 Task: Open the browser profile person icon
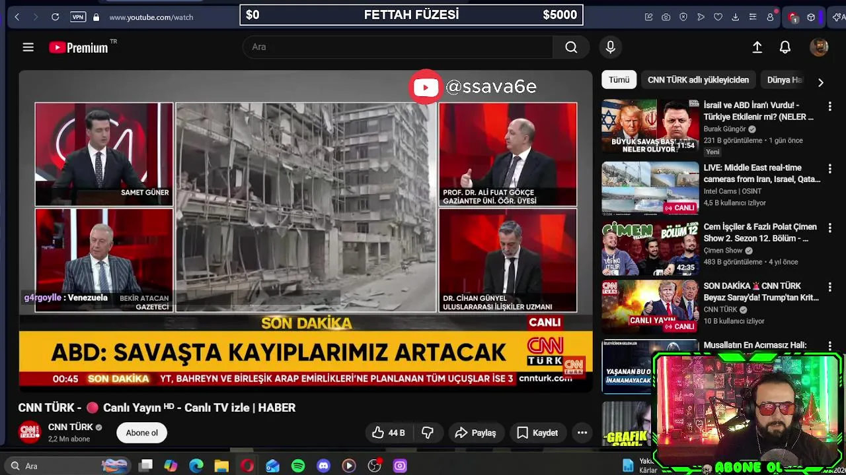click(x=770, y=17)
